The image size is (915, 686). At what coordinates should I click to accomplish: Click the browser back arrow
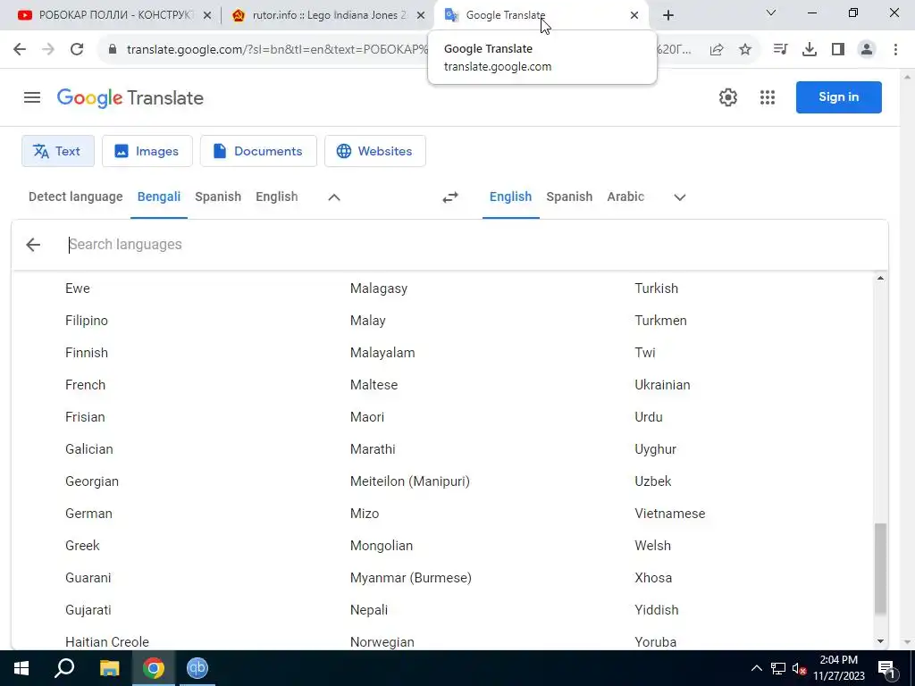20,49
